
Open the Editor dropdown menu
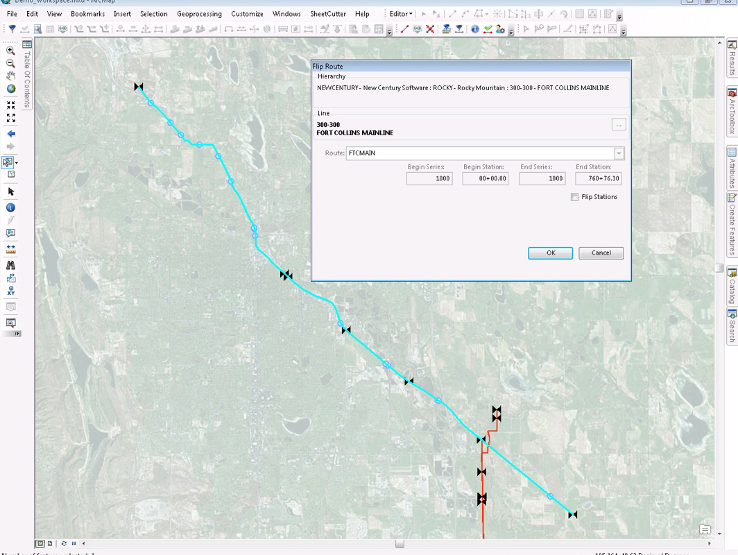(x=400, y=14)
